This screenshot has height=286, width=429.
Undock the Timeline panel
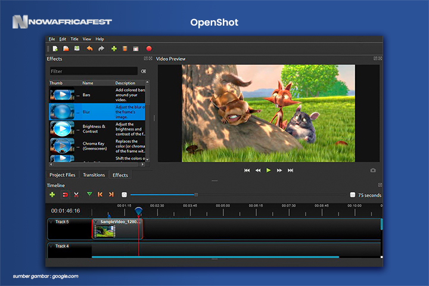(x=380, y=185)
